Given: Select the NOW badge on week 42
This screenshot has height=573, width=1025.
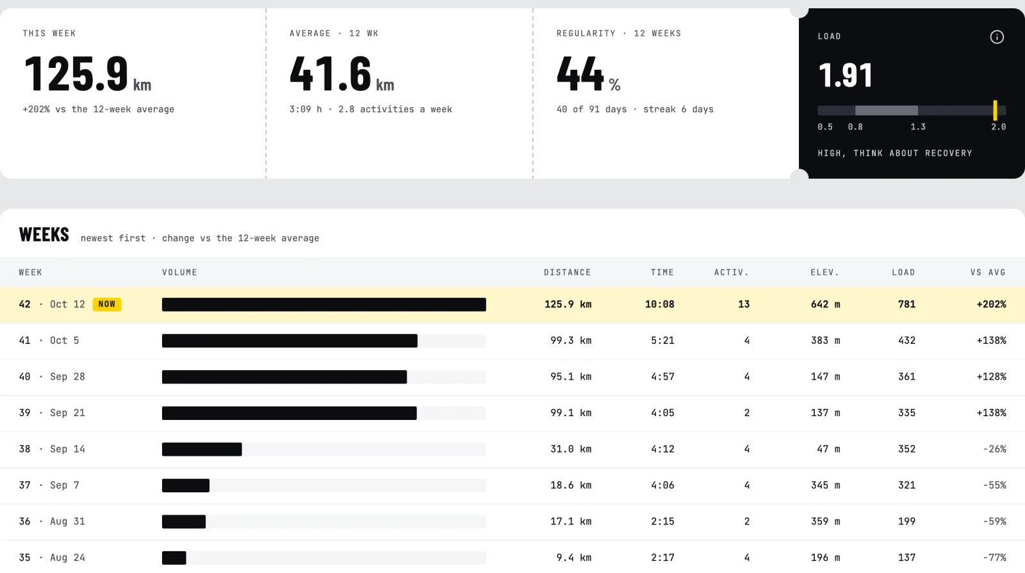Looking at the screenshot, I should point(107,304).
